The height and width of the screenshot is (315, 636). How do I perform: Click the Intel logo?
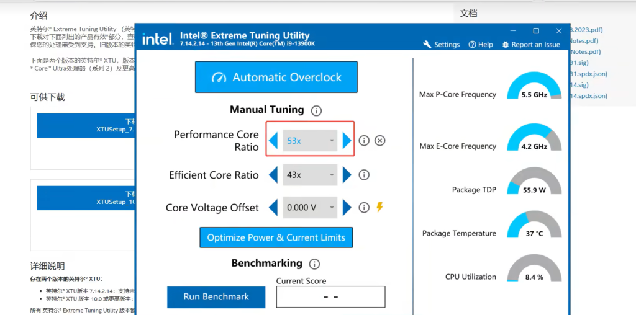[x=158, y=39]
